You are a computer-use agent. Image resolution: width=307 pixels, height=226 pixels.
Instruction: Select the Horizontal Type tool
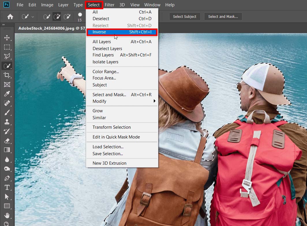click(x=7, y=187)
